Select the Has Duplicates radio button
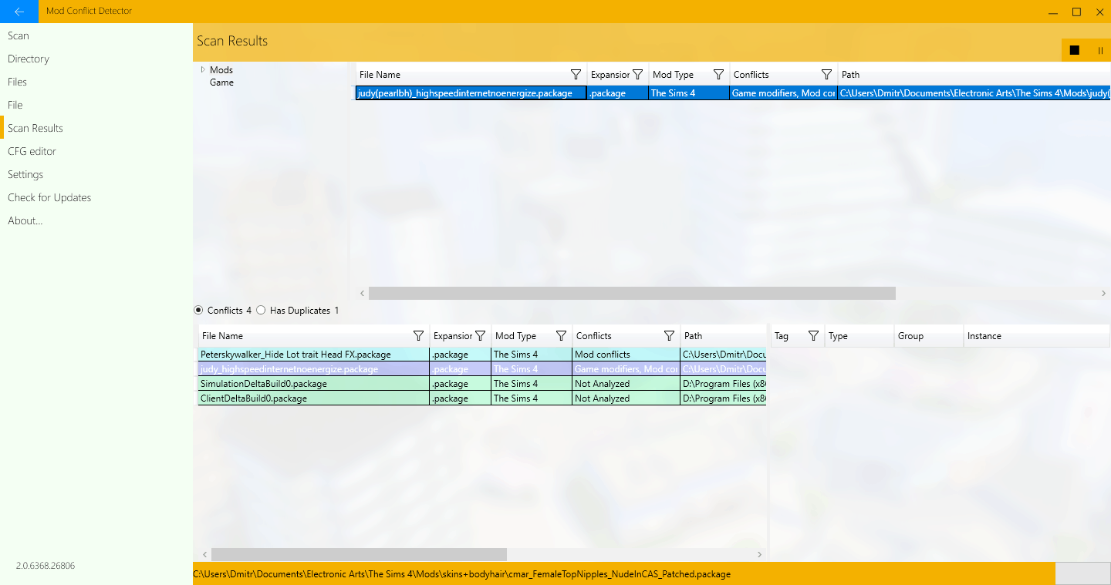The height and width of the screenshot is (585, 1111). [261, 311]
